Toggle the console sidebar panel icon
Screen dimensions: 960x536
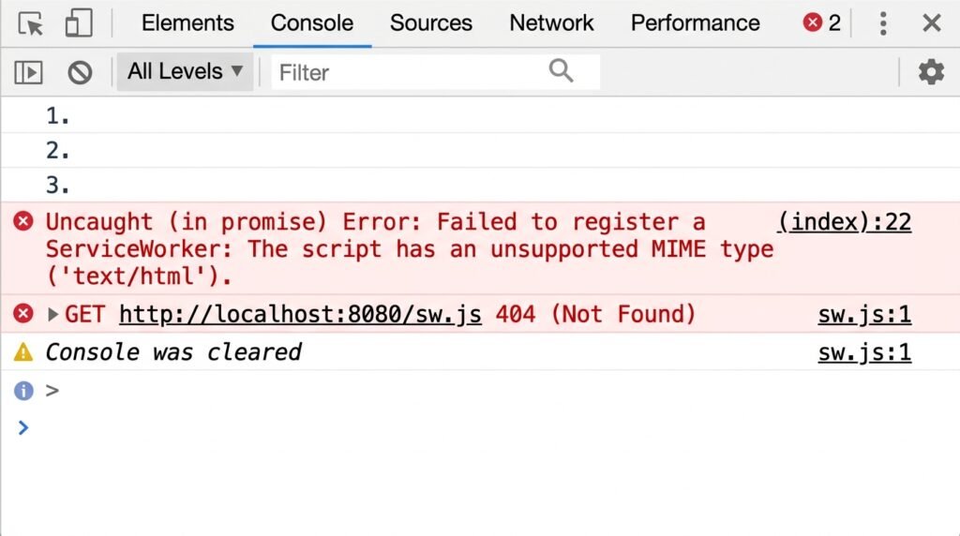pos(28,72)
